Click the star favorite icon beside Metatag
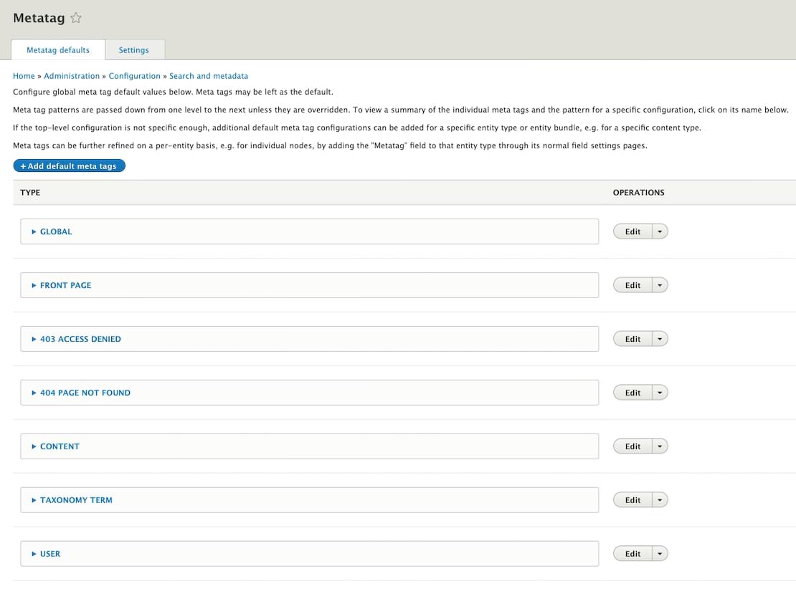Viewport: 796px width, 589px height. point(76,19)
